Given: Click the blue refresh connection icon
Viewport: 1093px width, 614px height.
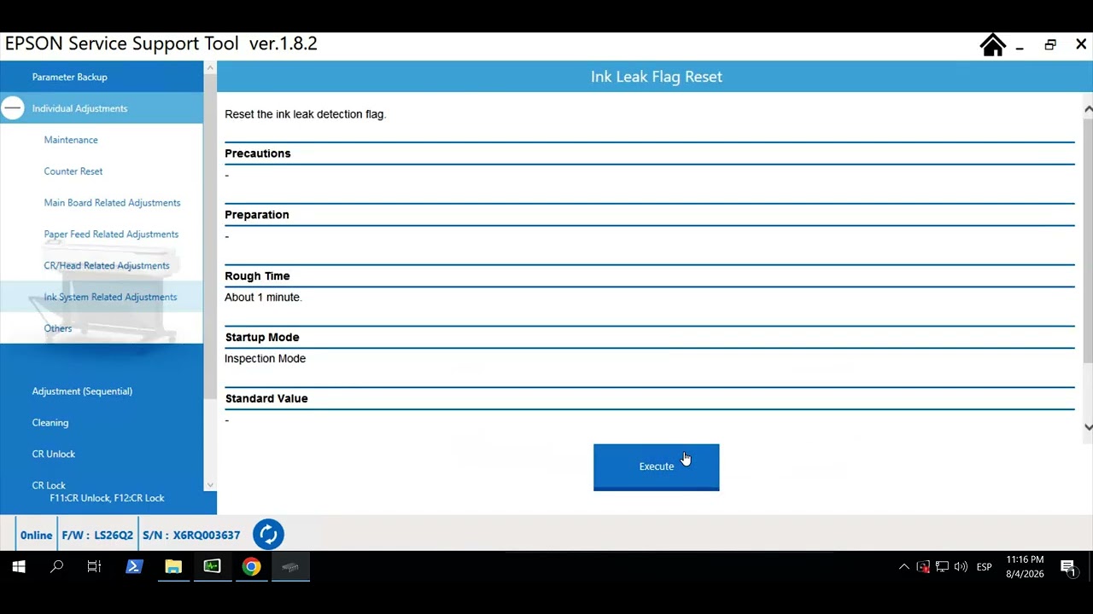Looking at the screenshot, I should [268, 535].
